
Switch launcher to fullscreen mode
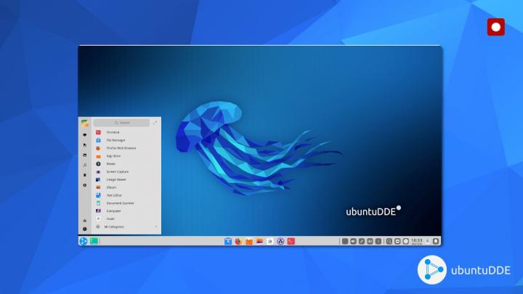click(x=155, y=123)
